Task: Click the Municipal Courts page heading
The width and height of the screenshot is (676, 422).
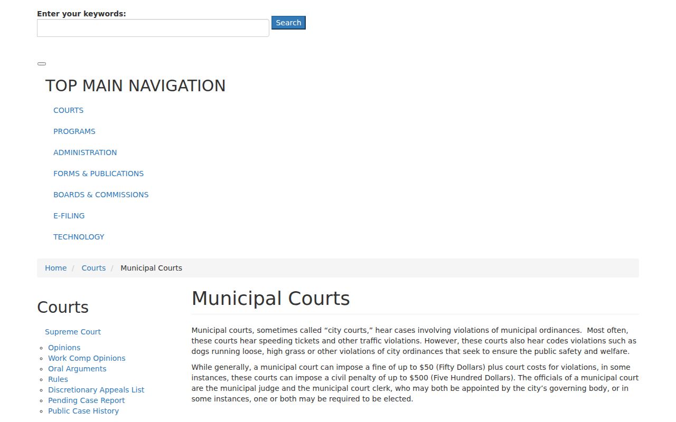Action: pyautogui.click(x=270, y=299)
